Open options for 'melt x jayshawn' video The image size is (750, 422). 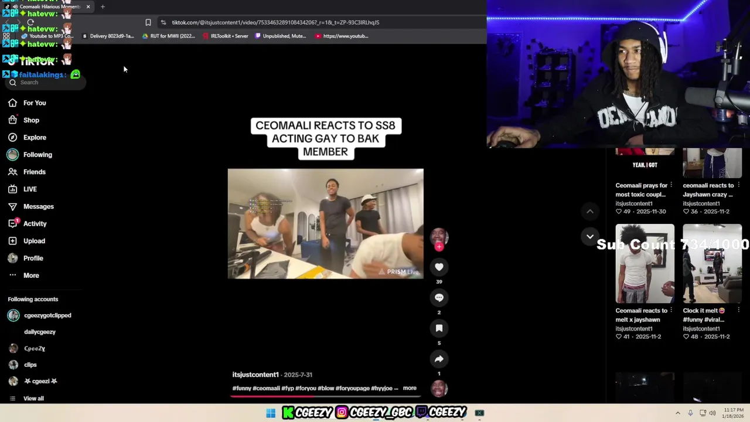click(x=671, y=311)
